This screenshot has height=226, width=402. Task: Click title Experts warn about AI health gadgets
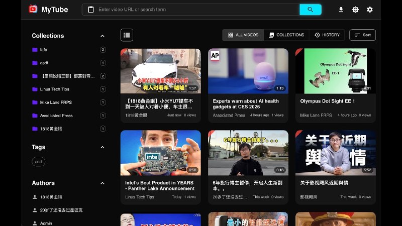(x=246, y=104)
